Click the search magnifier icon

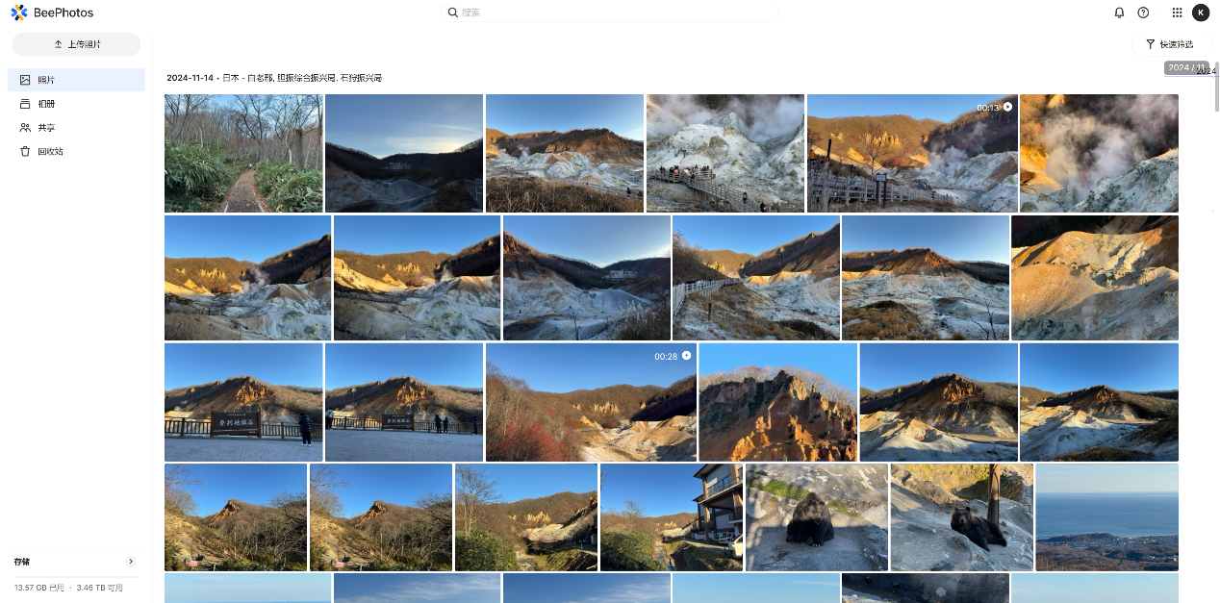(x=453, y=13)
